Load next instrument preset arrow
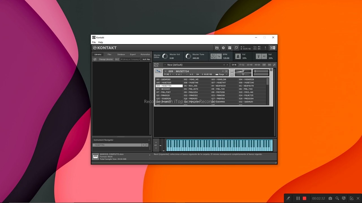 226,71
